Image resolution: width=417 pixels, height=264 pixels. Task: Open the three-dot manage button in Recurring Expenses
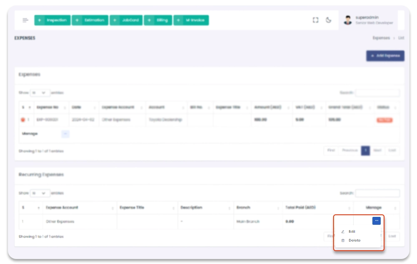(376, 221)
